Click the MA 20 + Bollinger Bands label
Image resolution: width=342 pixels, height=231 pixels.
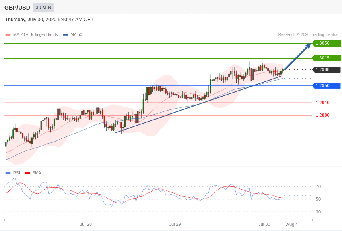point(35,35)
